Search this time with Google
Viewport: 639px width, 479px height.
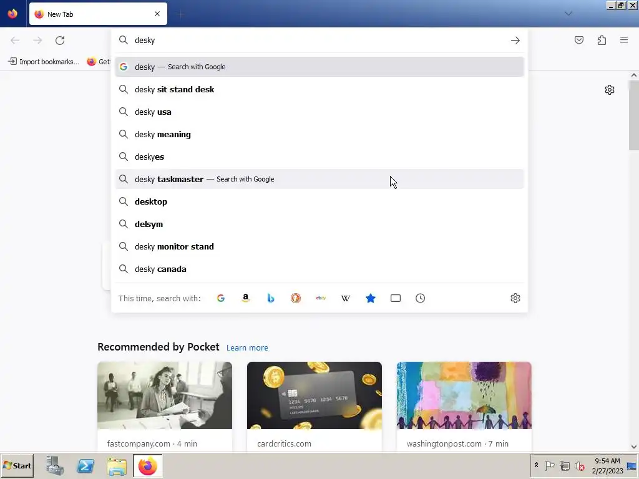click(221, 298)
